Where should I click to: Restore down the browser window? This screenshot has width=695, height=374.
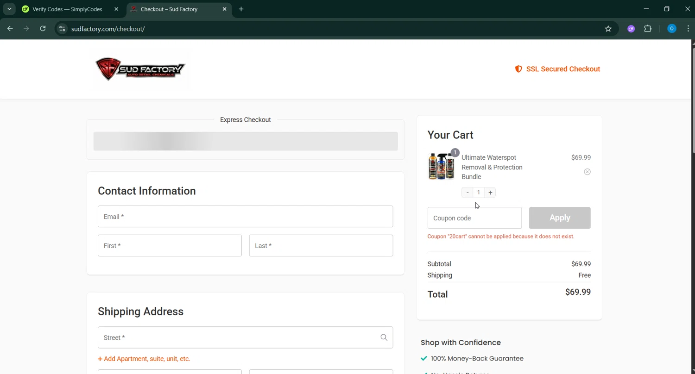click(x=667, y=9)
